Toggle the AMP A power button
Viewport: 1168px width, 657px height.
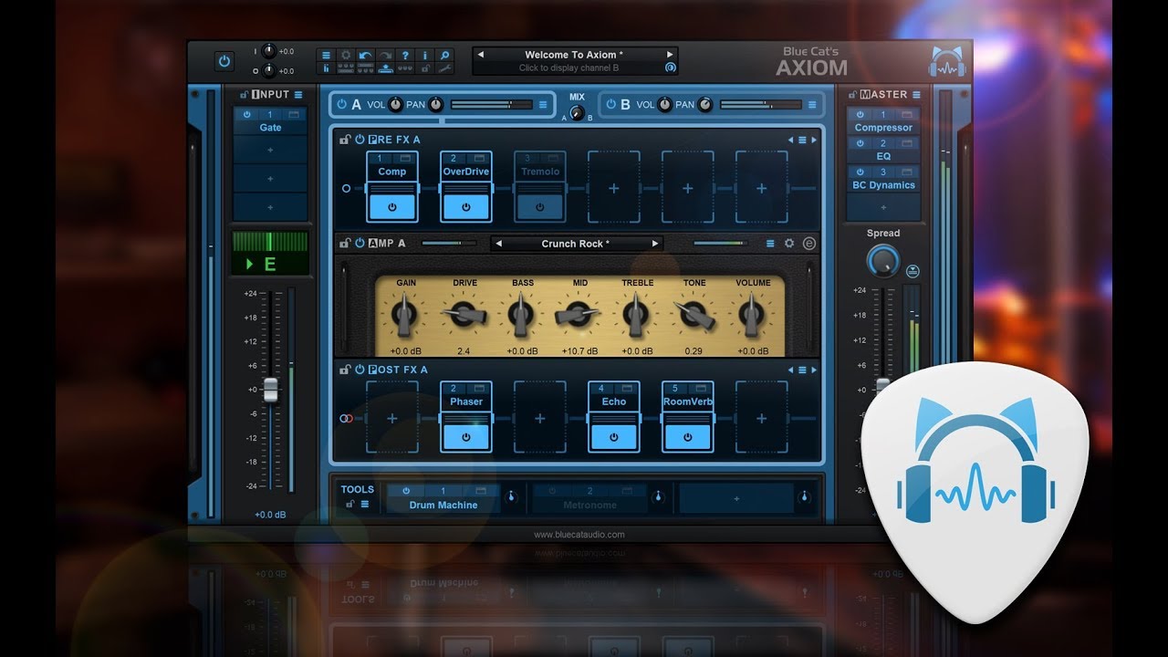click(360, 244)
